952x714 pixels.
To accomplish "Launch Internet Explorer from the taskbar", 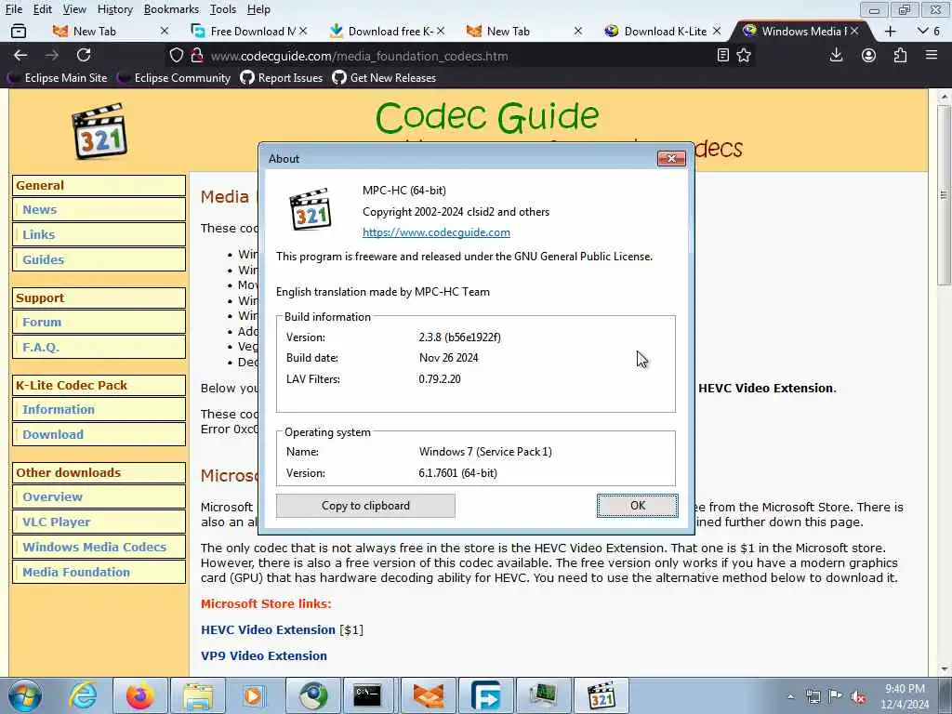I will click(83, 695).
